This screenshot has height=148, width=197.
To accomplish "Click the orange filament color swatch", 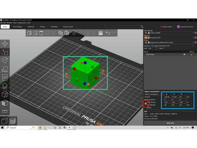I will coord(146,38).
